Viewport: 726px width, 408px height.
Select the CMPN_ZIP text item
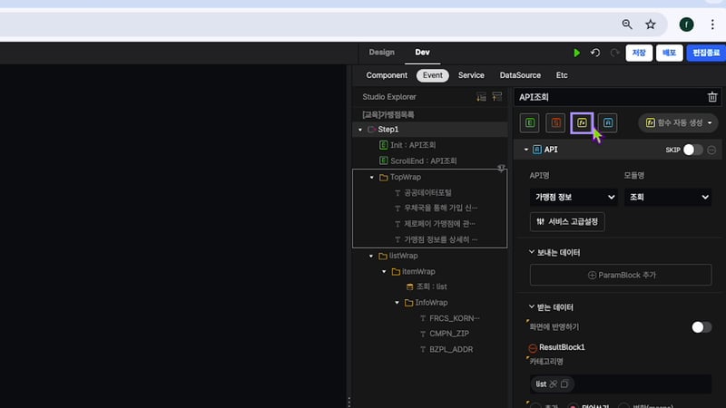[449, 334]
